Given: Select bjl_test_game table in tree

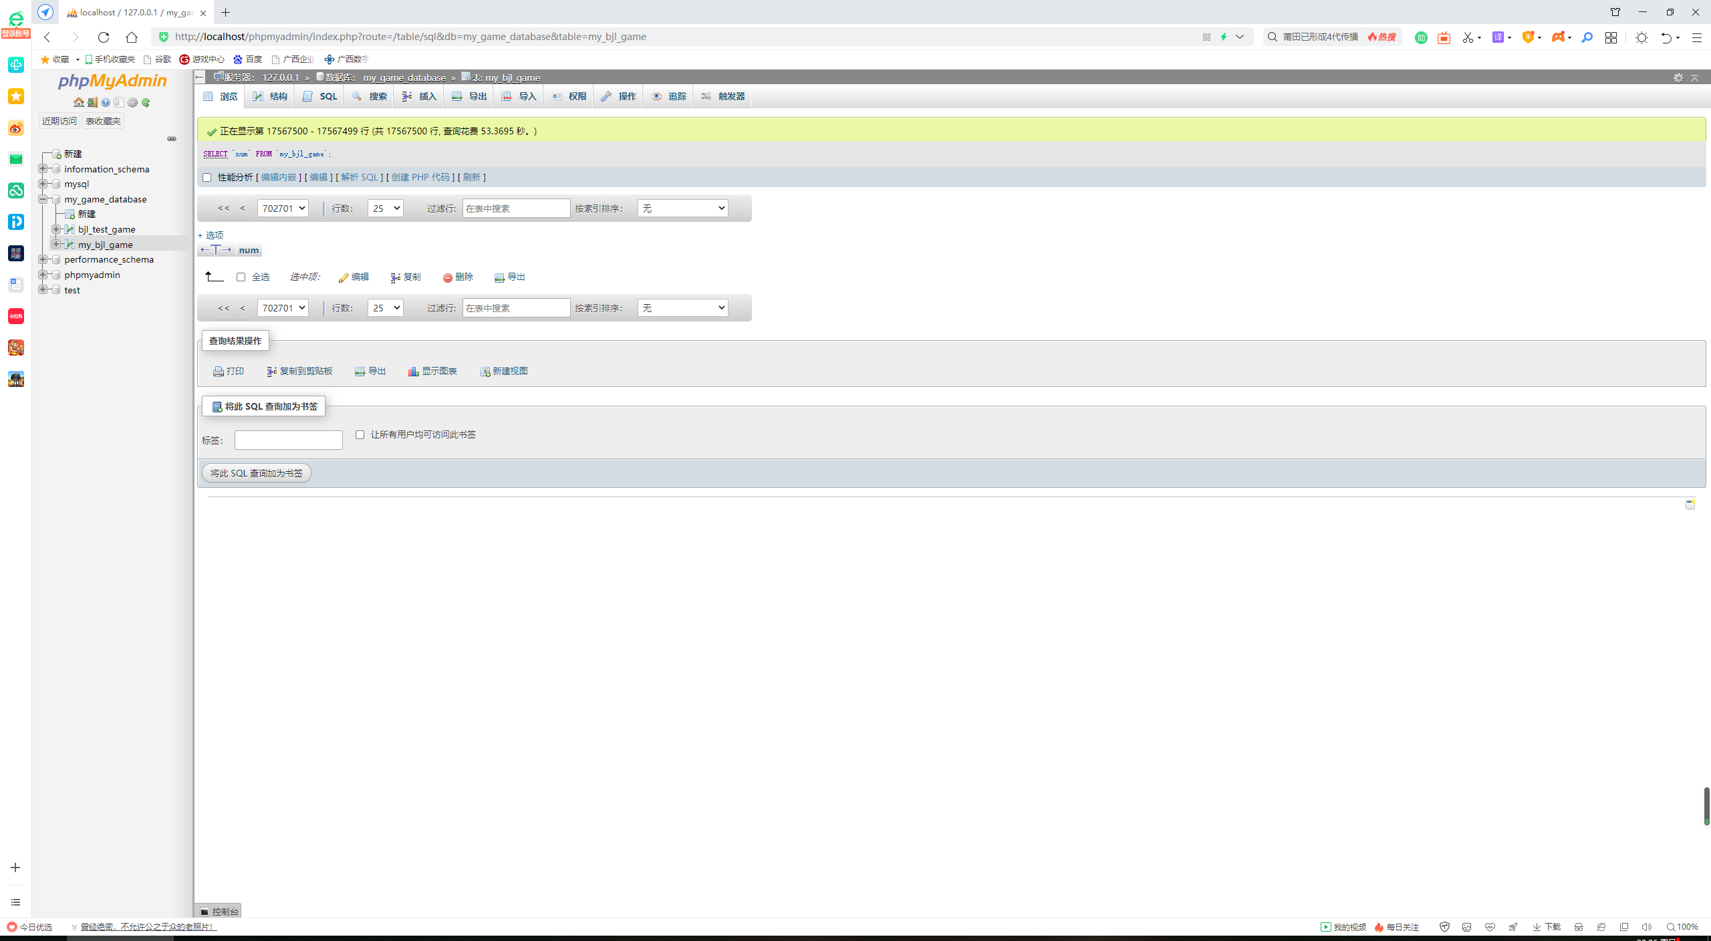Looking at the screenshot, I should pyautogui.click(x=106, y=229).
